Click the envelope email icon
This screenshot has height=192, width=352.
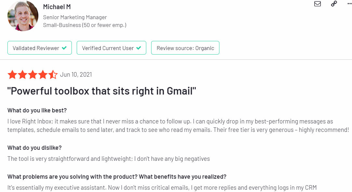click(318, 4)
